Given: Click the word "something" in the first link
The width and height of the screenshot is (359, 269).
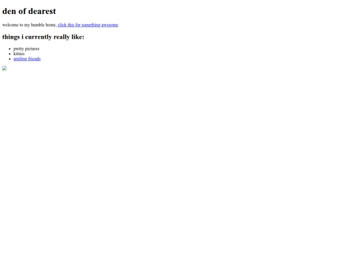Looking at the screenshot, I should [x=91, y=25].
